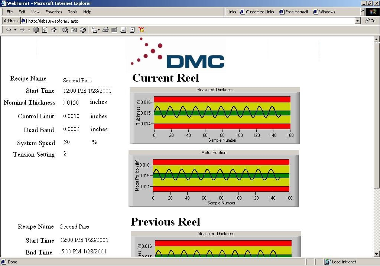Click the Control Limit value 0.0010
This screenshot has height=266, width=380.
click(71, 116)
